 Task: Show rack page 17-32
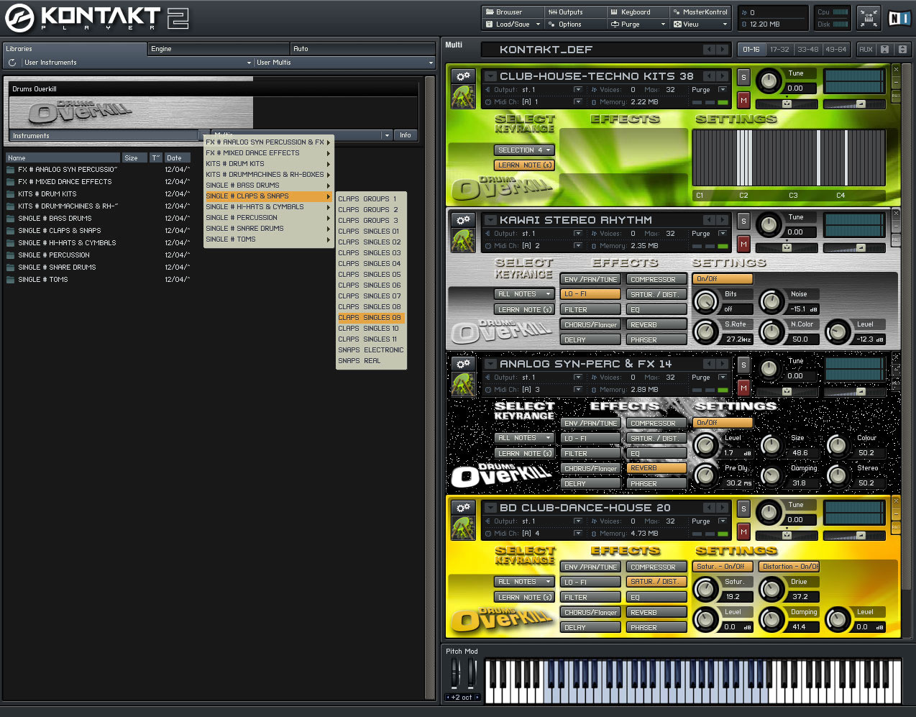pos(779,49)
